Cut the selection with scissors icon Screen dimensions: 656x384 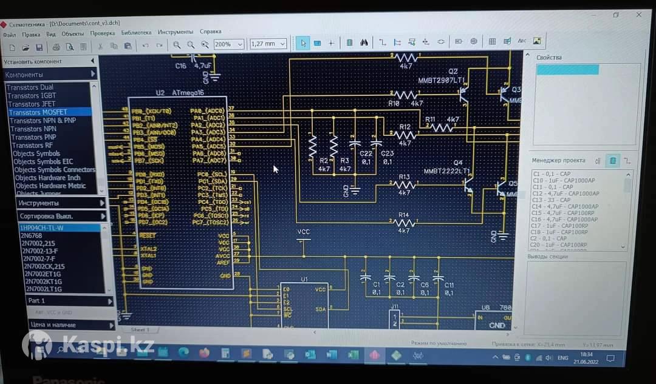click(100, 46)
